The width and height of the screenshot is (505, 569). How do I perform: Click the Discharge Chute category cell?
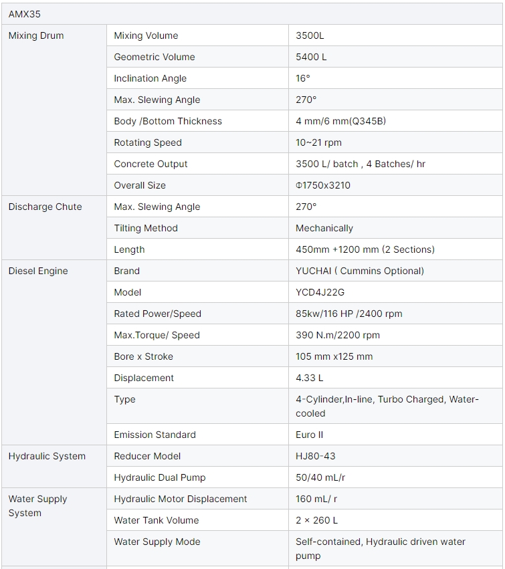click(45, 207)
